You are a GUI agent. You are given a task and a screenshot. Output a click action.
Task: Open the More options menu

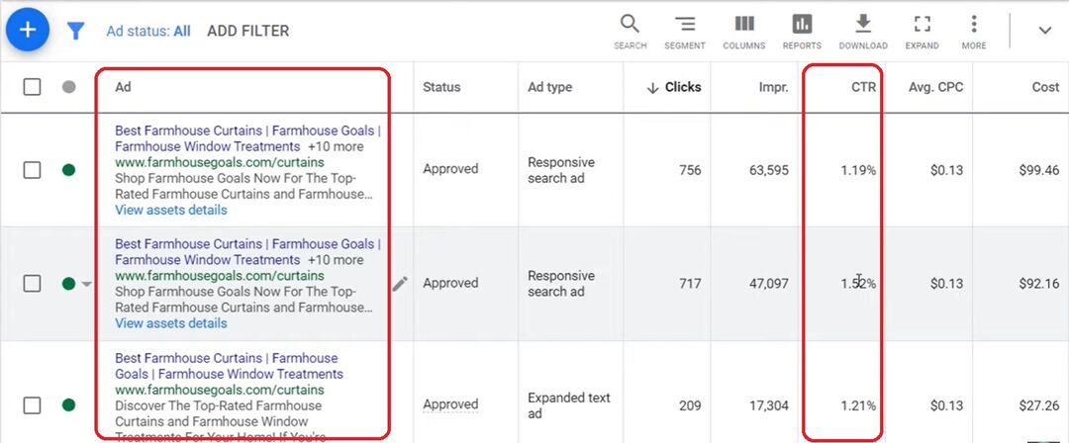[974, 31]
